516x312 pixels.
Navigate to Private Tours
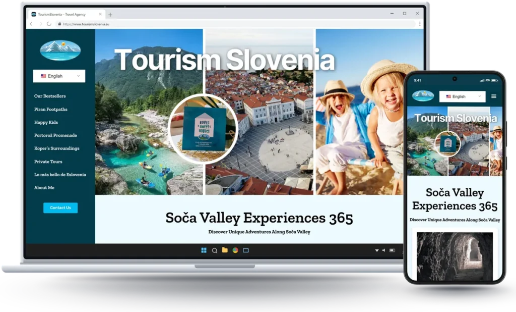point(48,162)
